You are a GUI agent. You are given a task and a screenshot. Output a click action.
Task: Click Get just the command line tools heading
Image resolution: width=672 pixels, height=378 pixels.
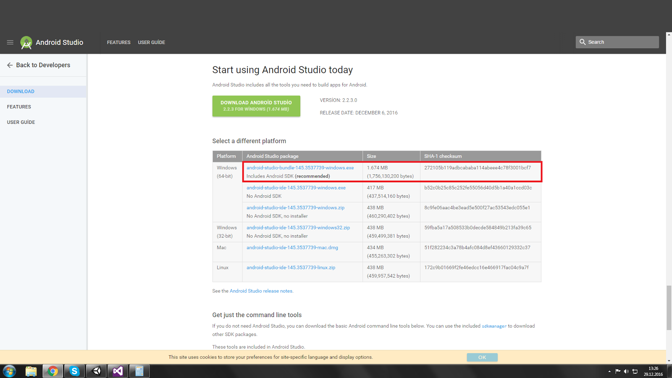257,315
